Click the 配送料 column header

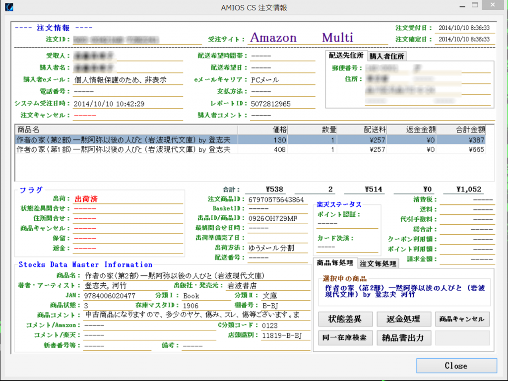tap(362, 130)
